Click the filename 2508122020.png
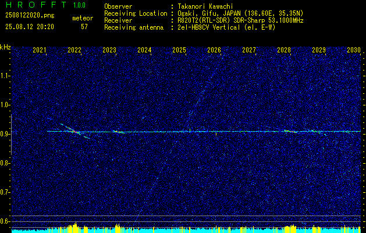Image resolution: width=366 pixels, height=233 pixels. (30, 15)
